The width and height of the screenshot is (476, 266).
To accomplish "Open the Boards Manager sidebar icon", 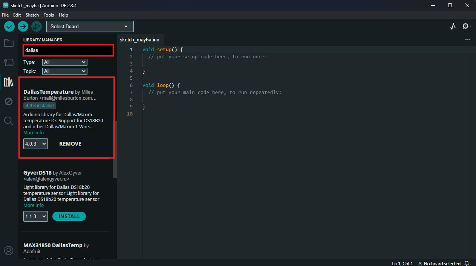I will pos(9,62).
